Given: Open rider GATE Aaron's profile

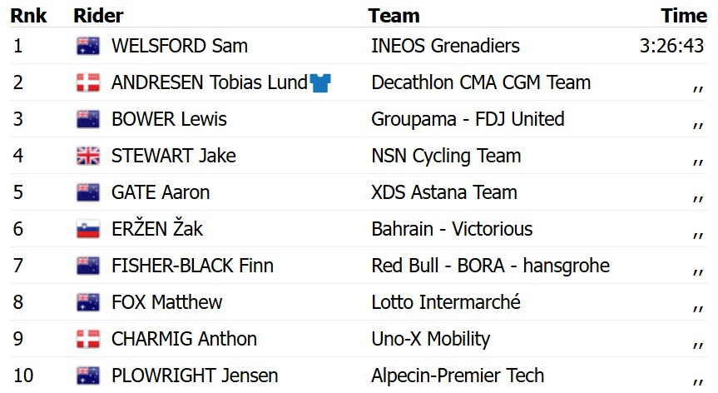Looking at the screenshot, I should (160, 192).
